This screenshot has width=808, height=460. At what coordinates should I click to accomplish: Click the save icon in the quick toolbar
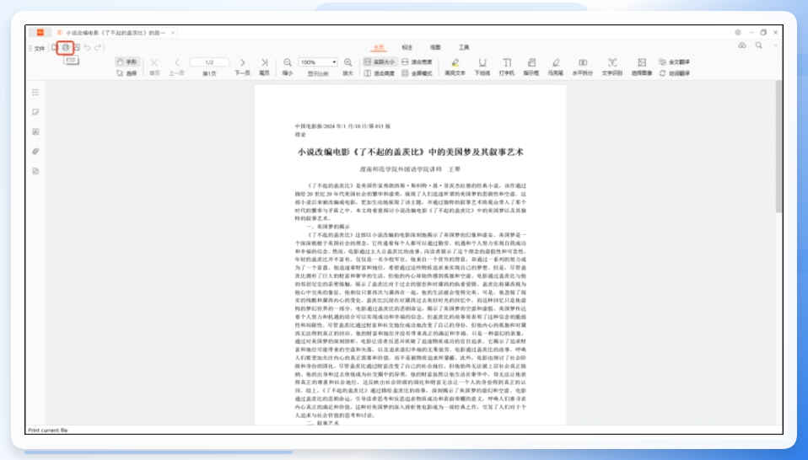pos(77,47)
